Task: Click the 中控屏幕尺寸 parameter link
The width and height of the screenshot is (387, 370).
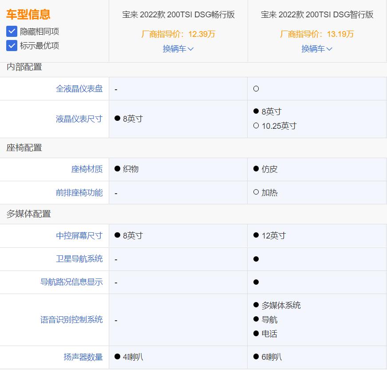Action: [x=79, y=236]
